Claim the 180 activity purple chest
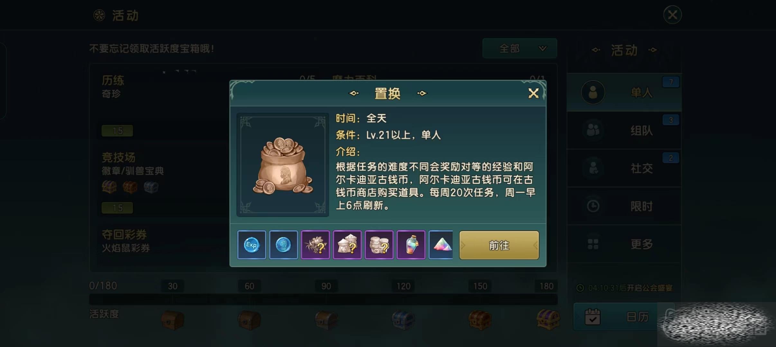 point(548,319)
